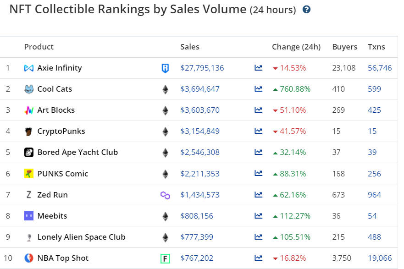Screen dimensions: 404x269
Task: Open the chart icon for Meebits
Action: click(x=259, y=216)
